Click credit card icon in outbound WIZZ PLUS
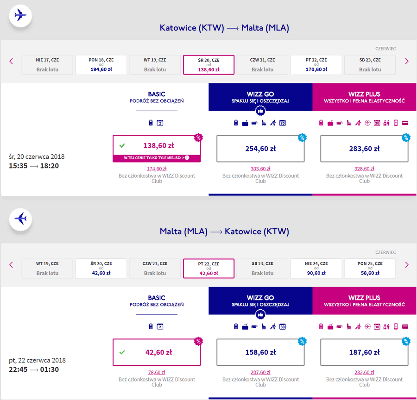417x400 pixels. [x=405, y=123]
